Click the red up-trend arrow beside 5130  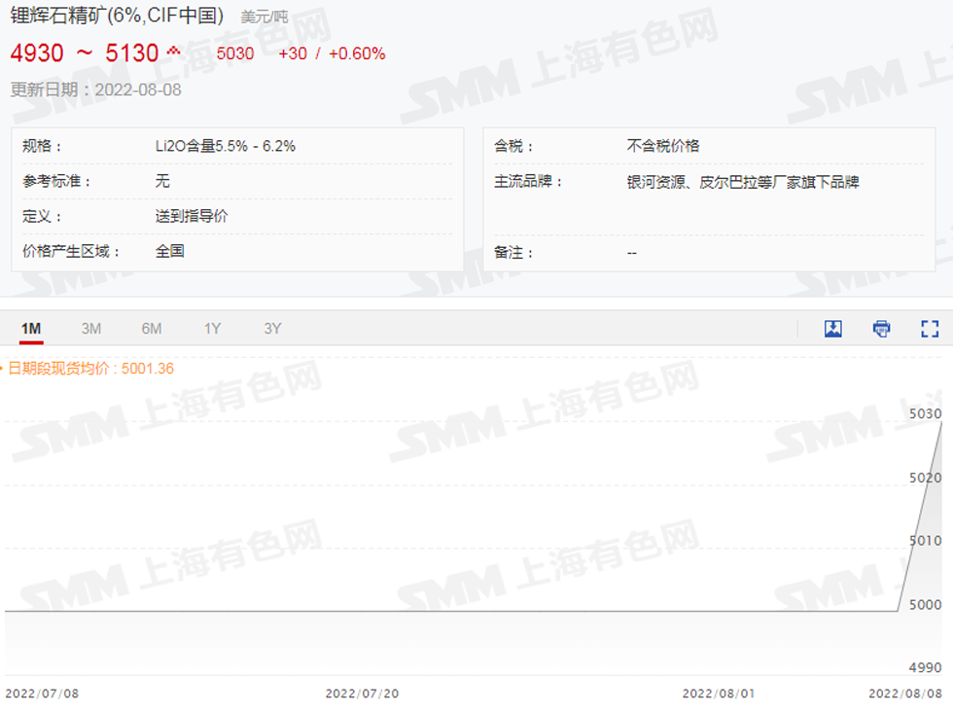coord(173,52)
